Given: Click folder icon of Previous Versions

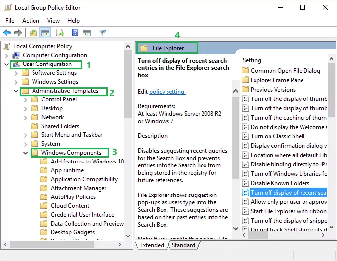Looking at the screenshot, I should click(x=245, y=89).
